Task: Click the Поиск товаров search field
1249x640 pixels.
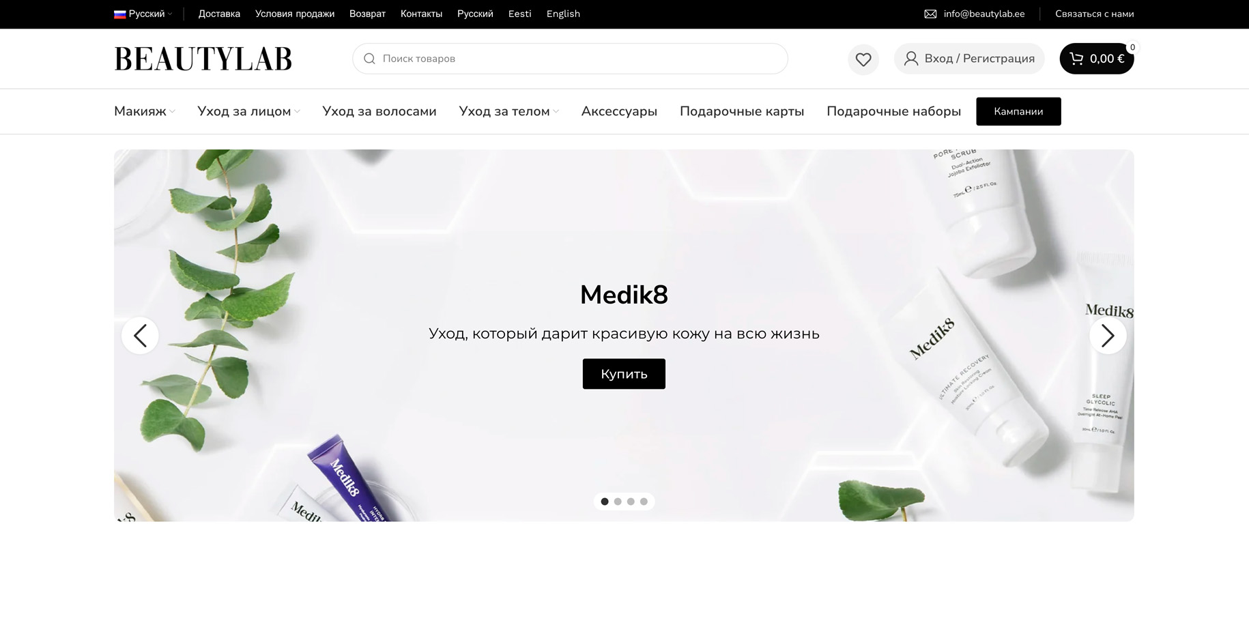Action: click(x=570, y=59)
